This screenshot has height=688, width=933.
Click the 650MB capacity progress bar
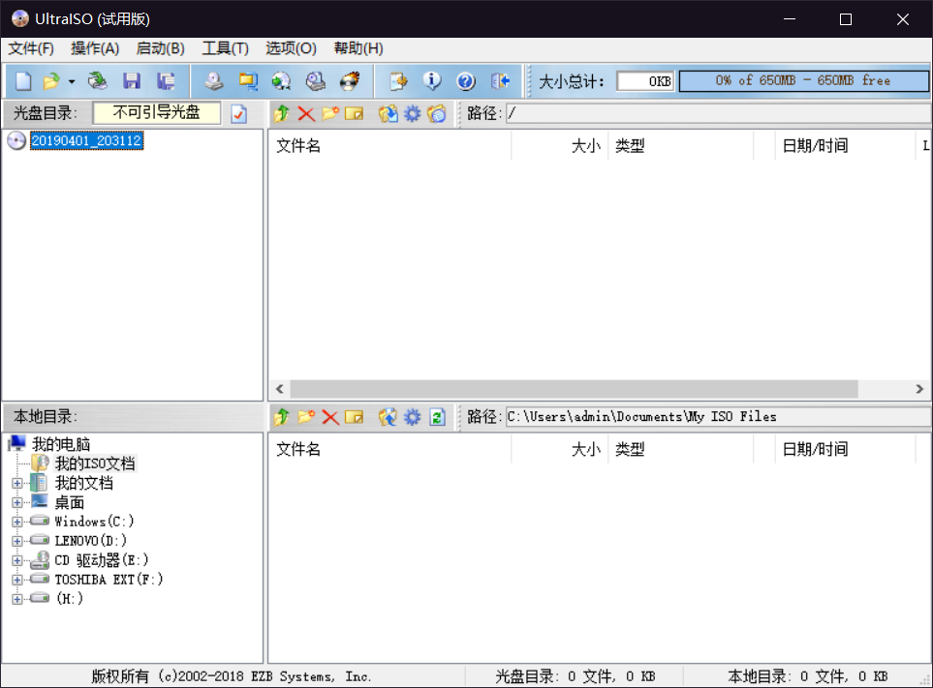point(803,81)
